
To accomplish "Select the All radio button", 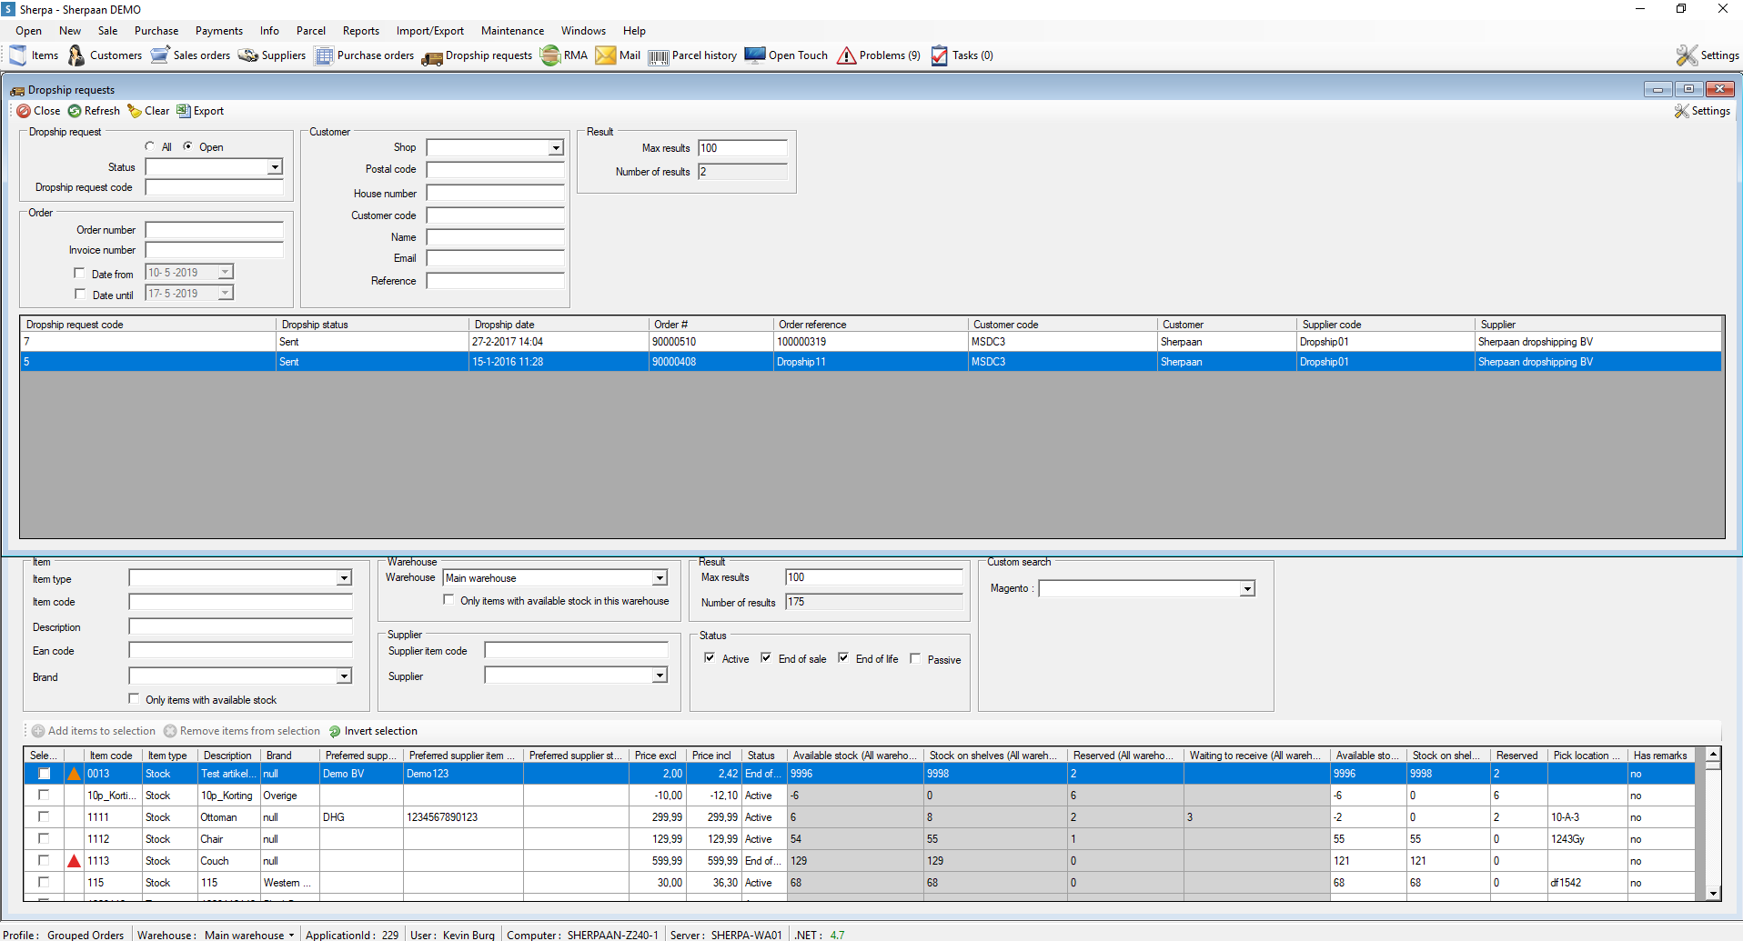I will (150, 146).
